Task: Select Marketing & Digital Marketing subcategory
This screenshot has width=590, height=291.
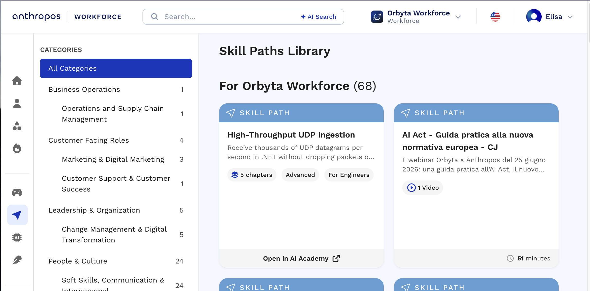Action: (x=116, y=159)
